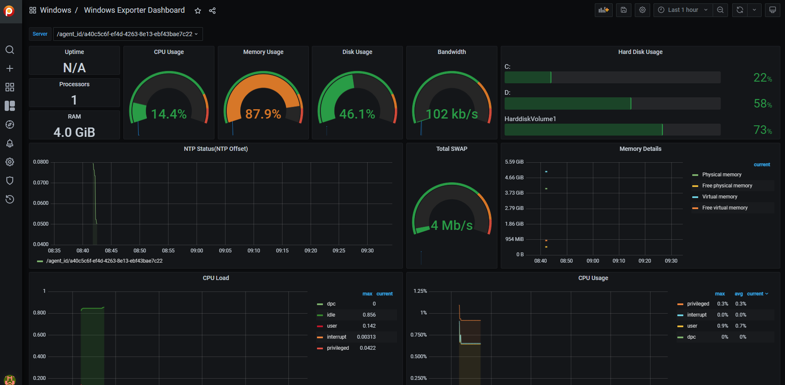
Task: Open the Hard Disk Usage panel title menu
Action: [640, 52]
